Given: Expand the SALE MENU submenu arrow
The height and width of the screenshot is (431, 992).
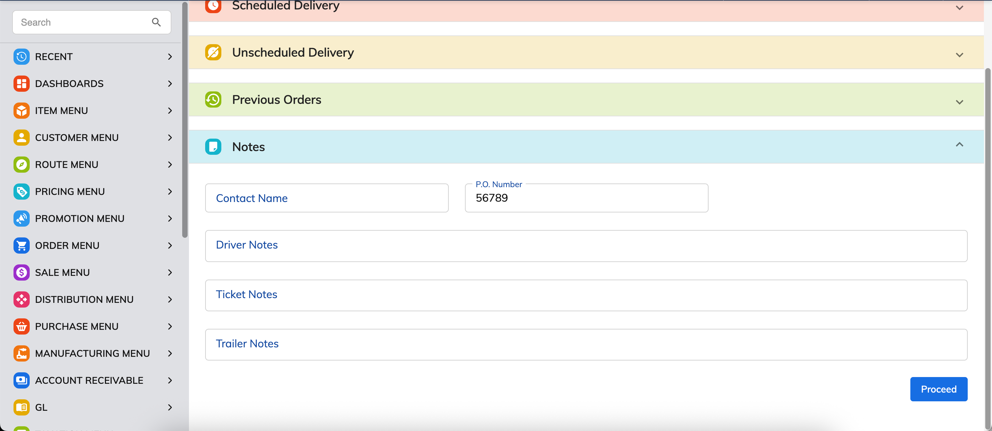Looking at the screenshot, I should point(170,272).
